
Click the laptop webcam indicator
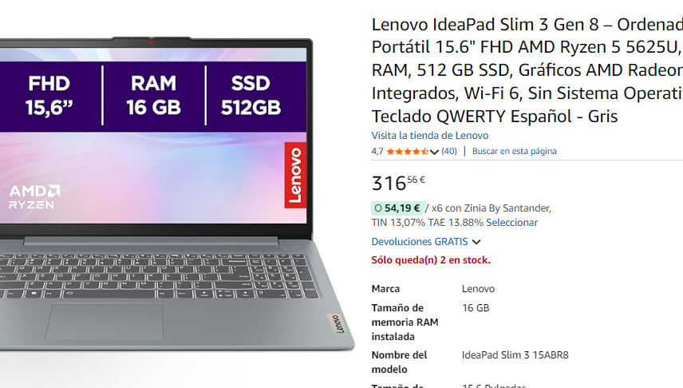coord(151,42)
